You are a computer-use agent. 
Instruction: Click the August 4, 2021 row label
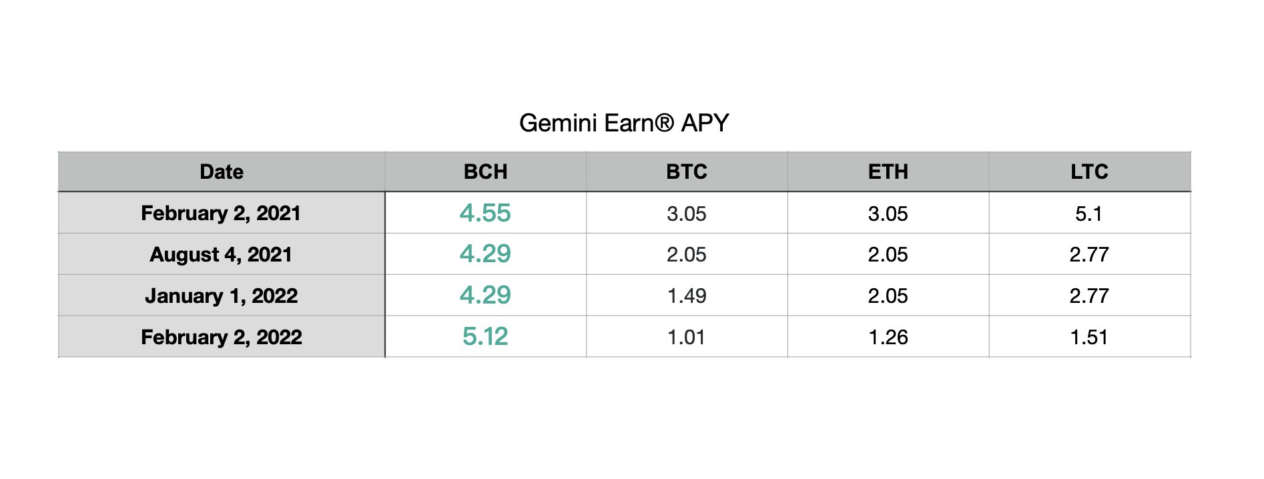[x=222, y=254]
